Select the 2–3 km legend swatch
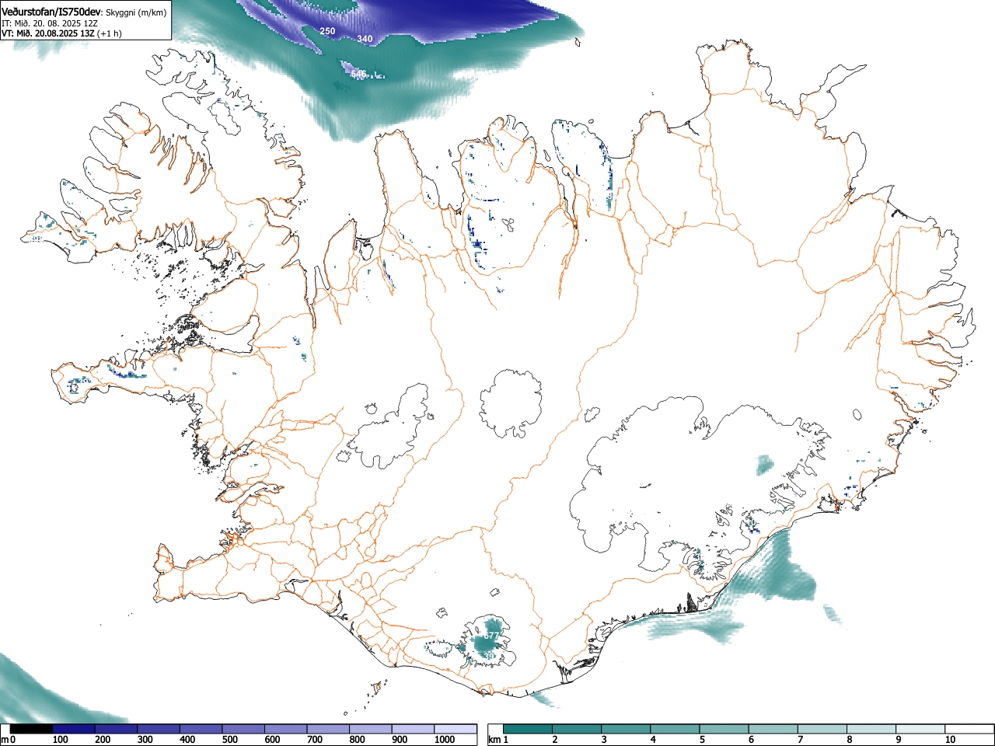 pyautogui.click(x=577, y=729)
